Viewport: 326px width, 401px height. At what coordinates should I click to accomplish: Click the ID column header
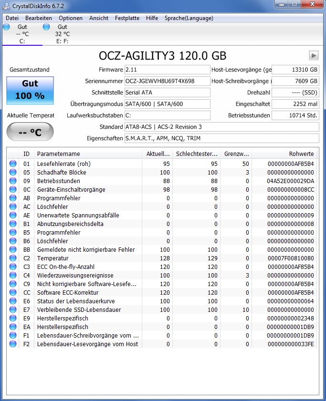pyautogui.click(x=26, y=154)
